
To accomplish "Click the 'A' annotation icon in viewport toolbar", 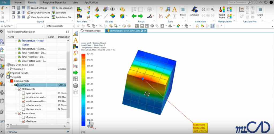I will coord(75,40).
